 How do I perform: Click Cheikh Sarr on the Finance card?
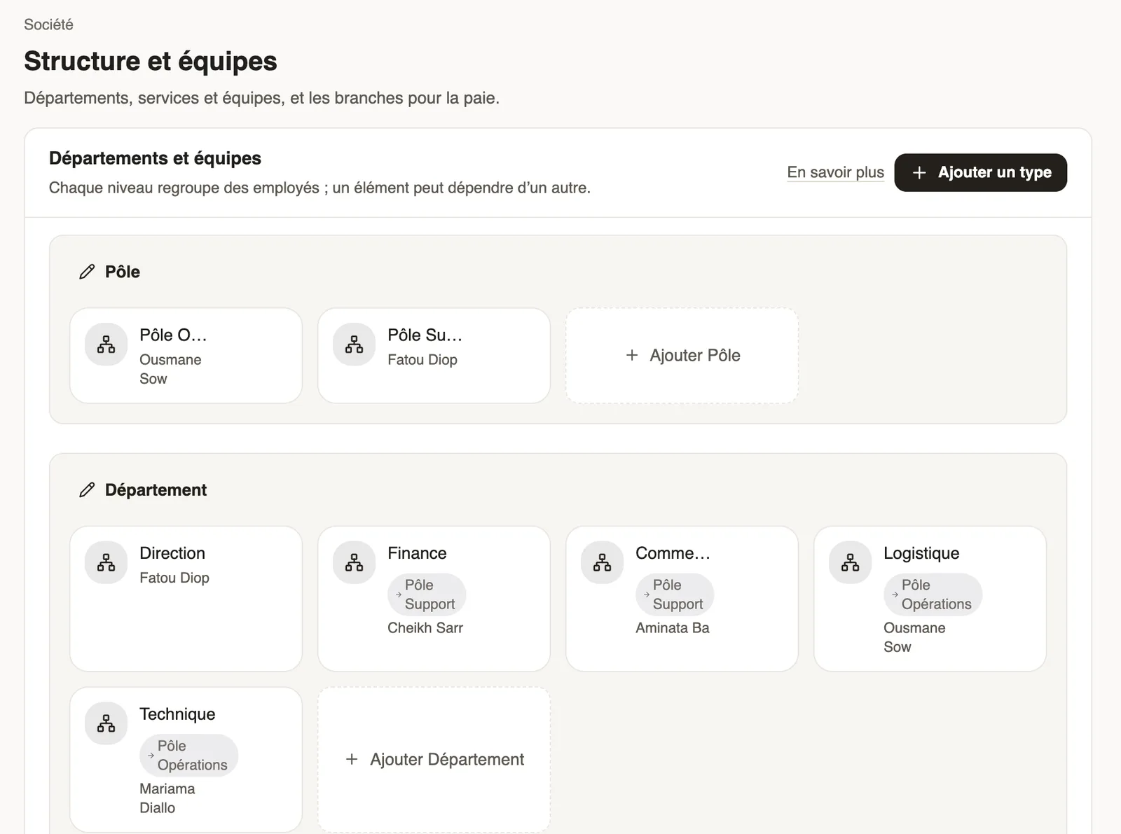425,627
